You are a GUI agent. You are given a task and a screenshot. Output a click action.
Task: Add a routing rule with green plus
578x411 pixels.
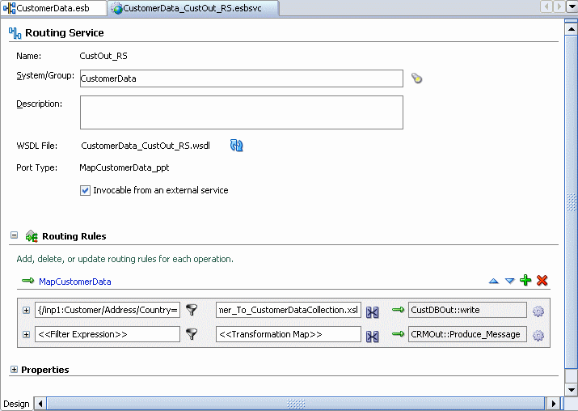[x=525, y=281]
